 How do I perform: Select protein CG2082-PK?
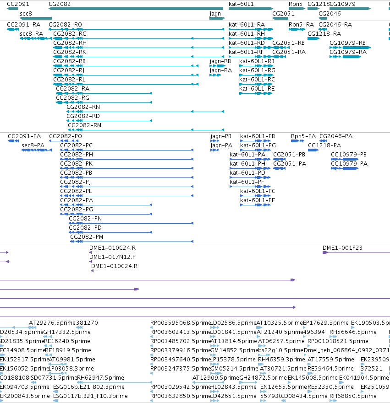point(76,164)
